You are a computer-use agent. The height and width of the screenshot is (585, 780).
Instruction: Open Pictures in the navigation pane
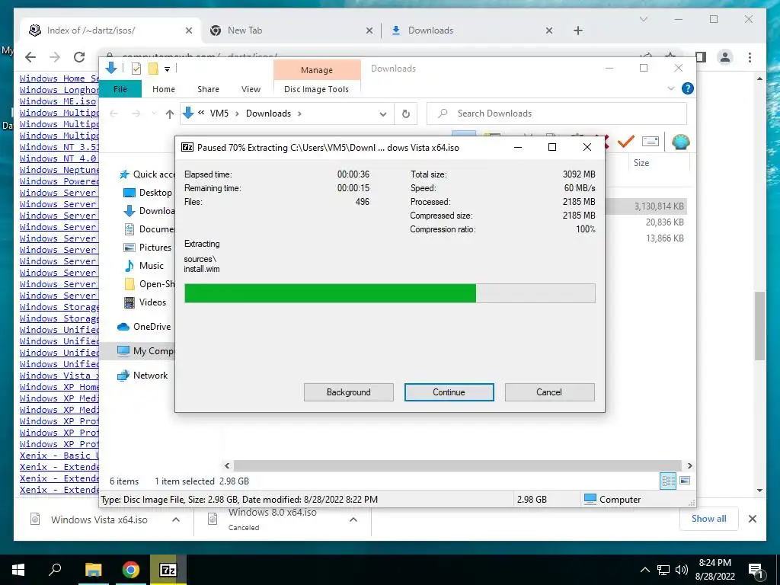tap(148, 248)
